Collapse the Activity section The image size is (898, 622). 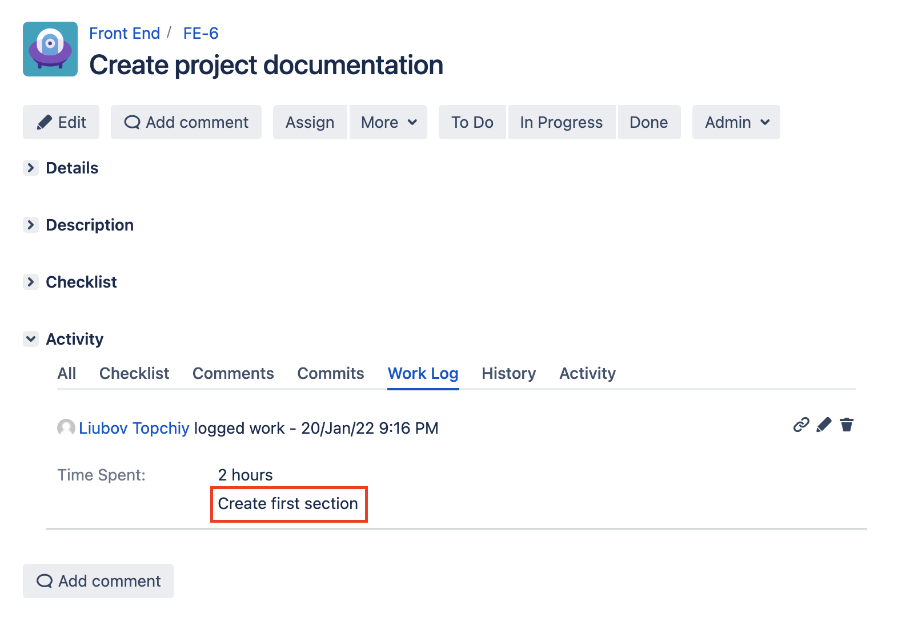click(31, 339)
